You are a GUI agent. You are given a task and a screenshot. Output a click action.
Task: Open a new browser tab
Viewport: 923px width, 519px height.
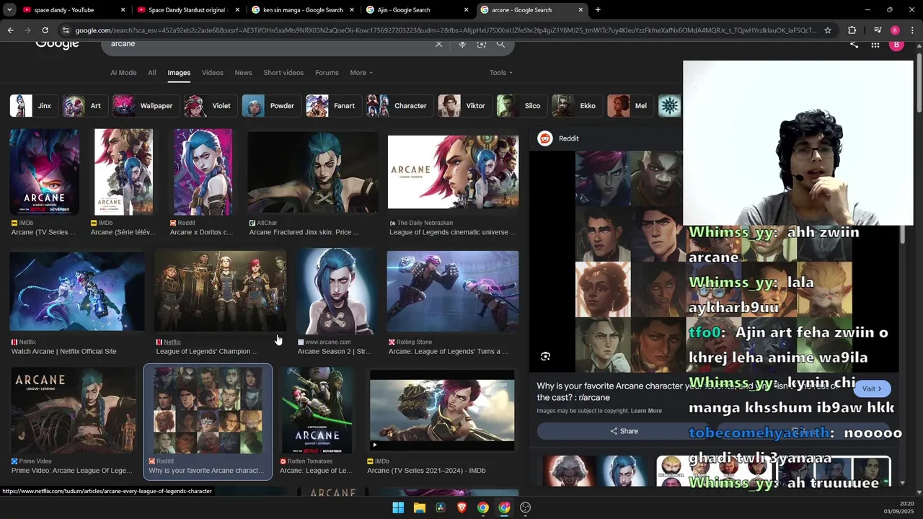(x=598, y=10)
